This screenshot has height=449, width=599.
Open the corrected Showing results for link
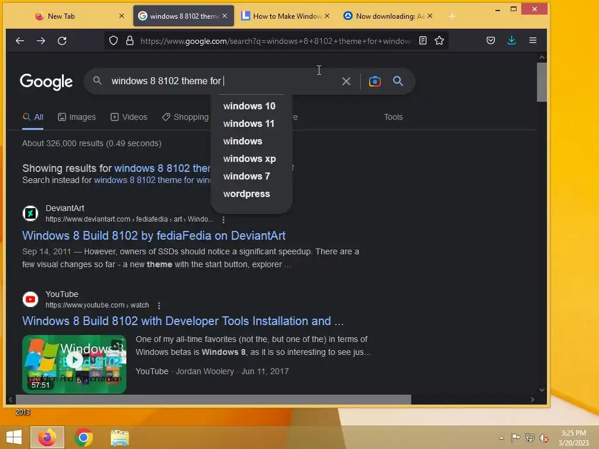pos(163,168)
